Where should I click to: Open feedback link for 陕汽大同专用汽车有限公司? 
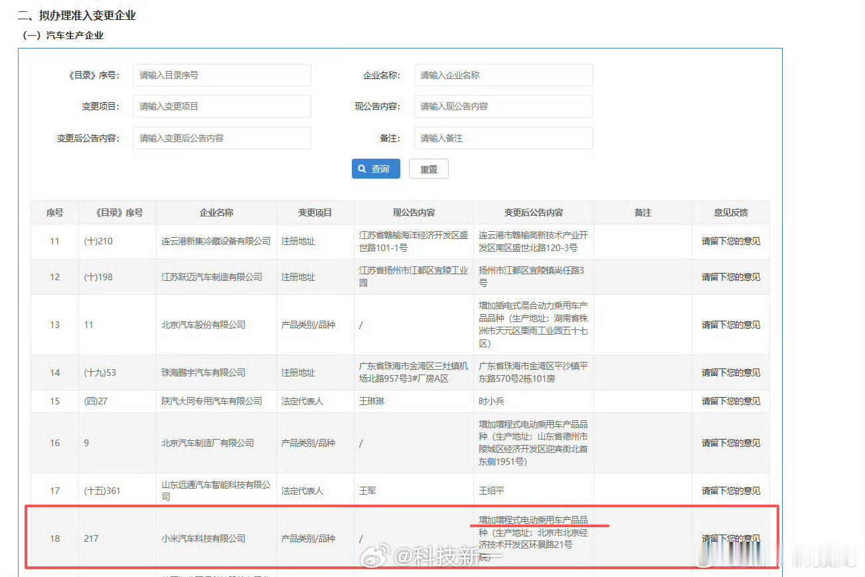pyautogui.click(x=731, y=401)
